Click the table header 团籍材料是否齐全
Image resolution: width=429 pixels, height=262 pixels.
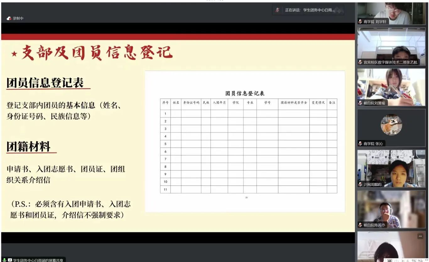click(294, 103)
